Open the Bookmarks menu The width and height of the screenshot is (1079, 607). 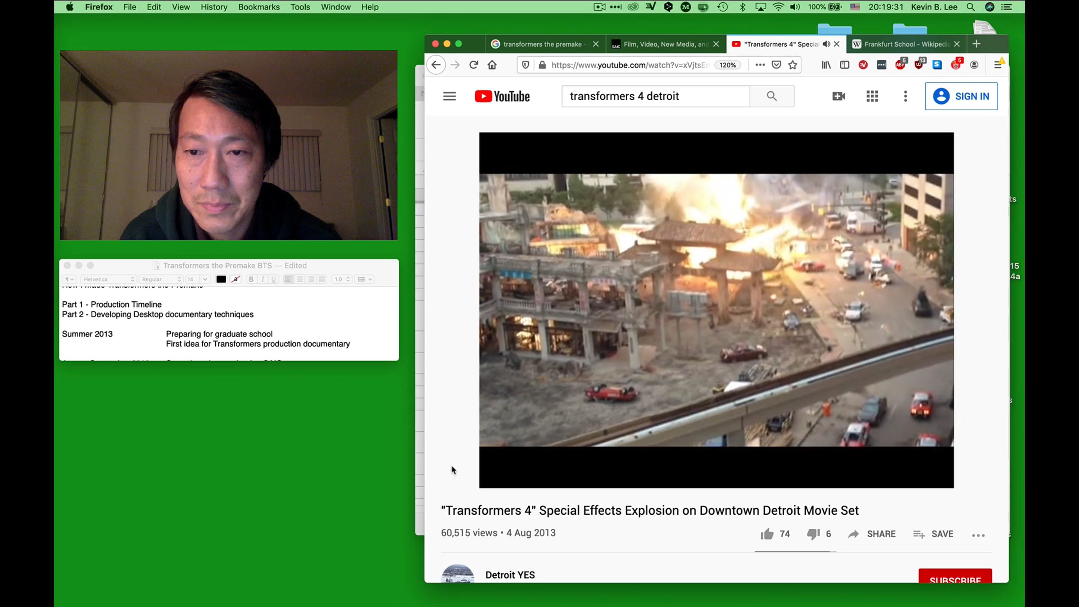259,7
